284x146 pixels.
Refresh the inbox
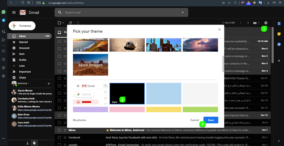point(71,23)
